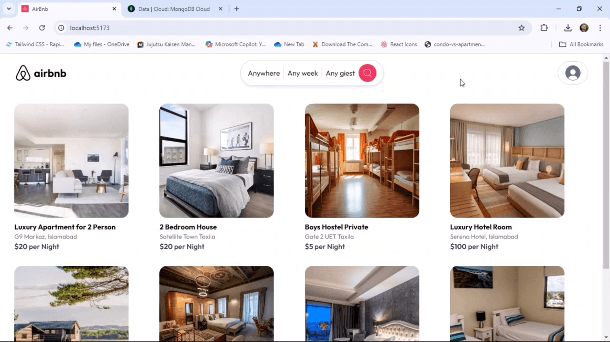Screen dimensions: 610x342
Task: Open the browser extensions puzzle icon
Action: (x=544, y=28)
